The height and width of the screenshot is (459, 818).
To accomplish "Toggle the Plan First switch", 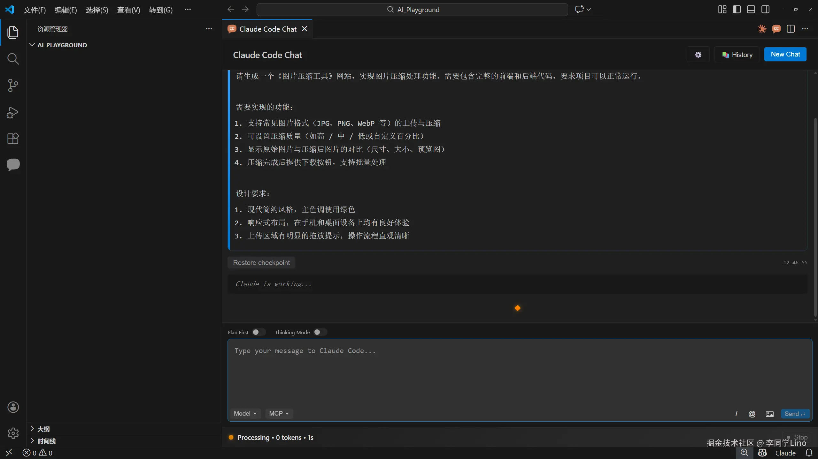I will pos(259,332).
